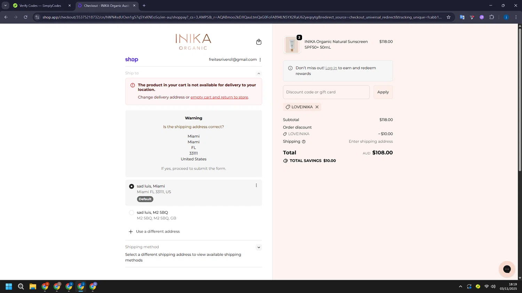Go back to previous page
The image size is (522, 293).
pos(6,17)
